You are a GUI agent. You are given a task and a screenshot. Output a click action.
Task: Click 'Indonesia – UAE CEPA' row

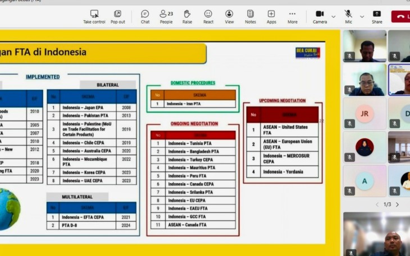tap(92, 181)
